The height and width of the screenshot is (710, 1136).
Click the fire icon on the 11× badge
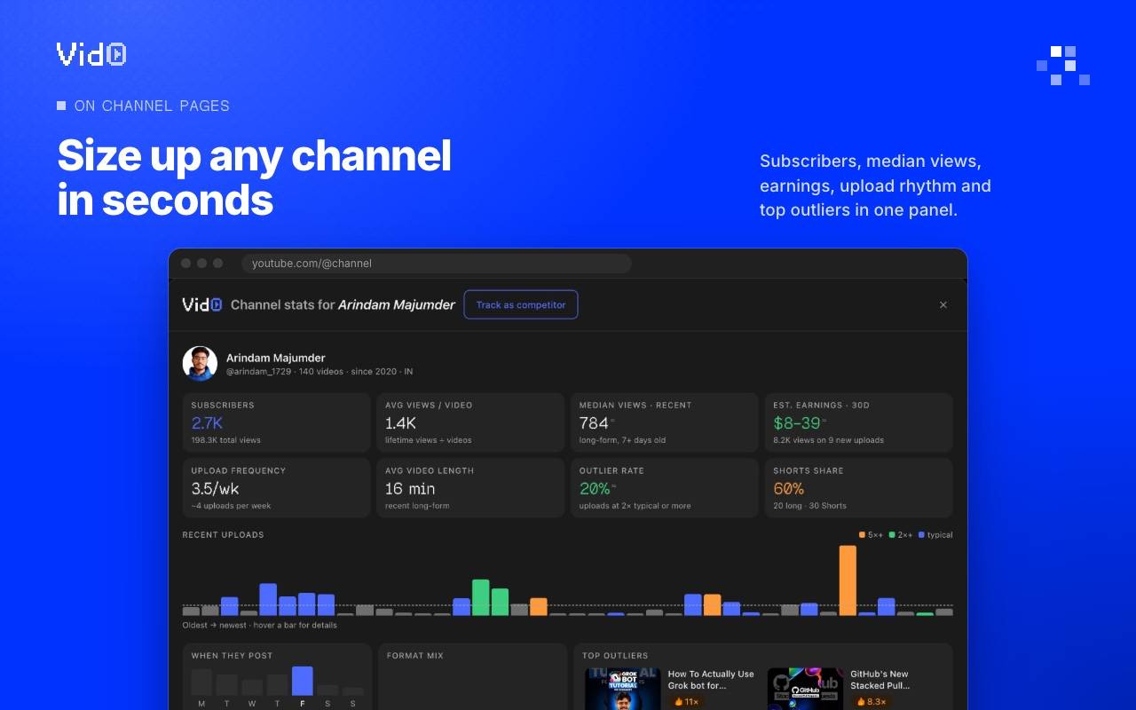(679, 701)
